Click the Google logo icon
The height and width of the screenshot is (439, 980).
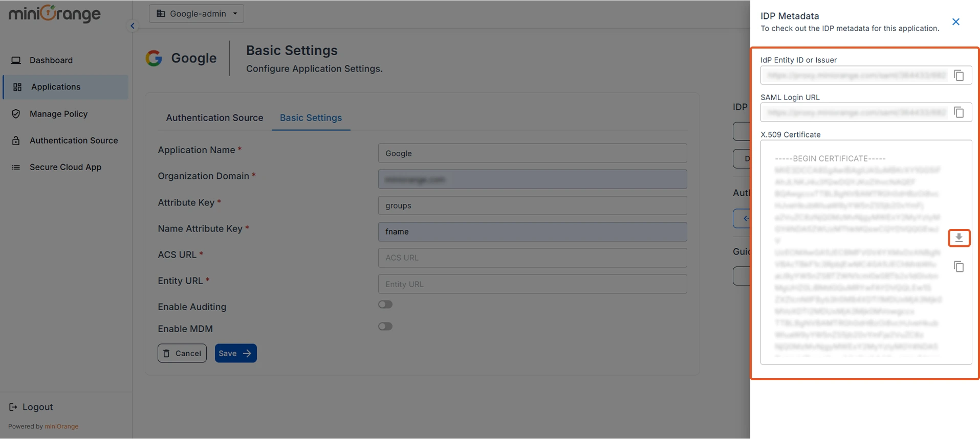tap(154, 58)
